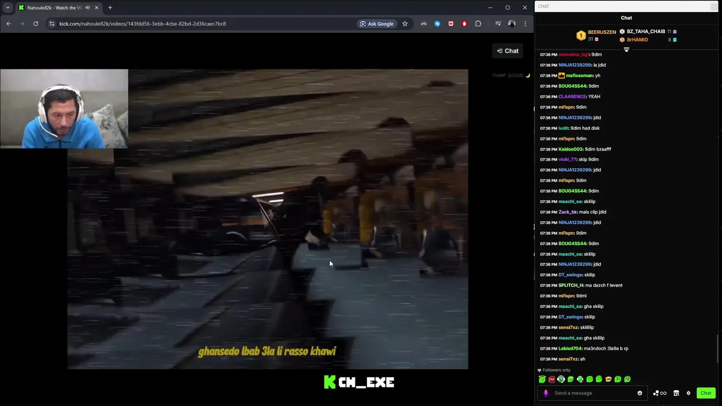Click username Kaidoo003 in chat
Viewport: 722px width, 406px height.
click(x=570, y=149)
